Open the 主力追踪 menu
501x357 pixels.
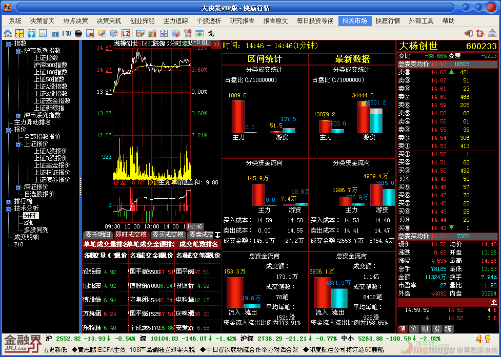[175, 21]
